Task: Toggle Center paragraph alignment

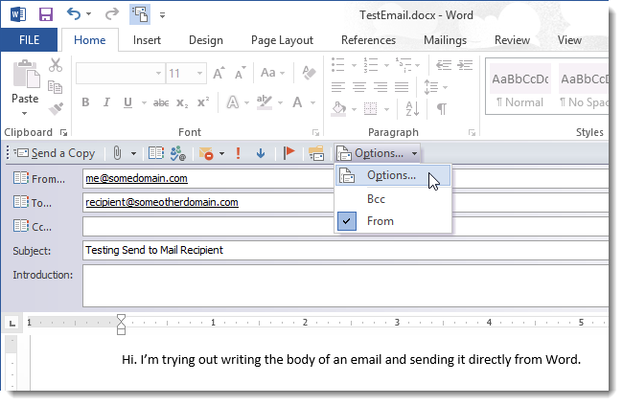Action: [x=359, y=86]
